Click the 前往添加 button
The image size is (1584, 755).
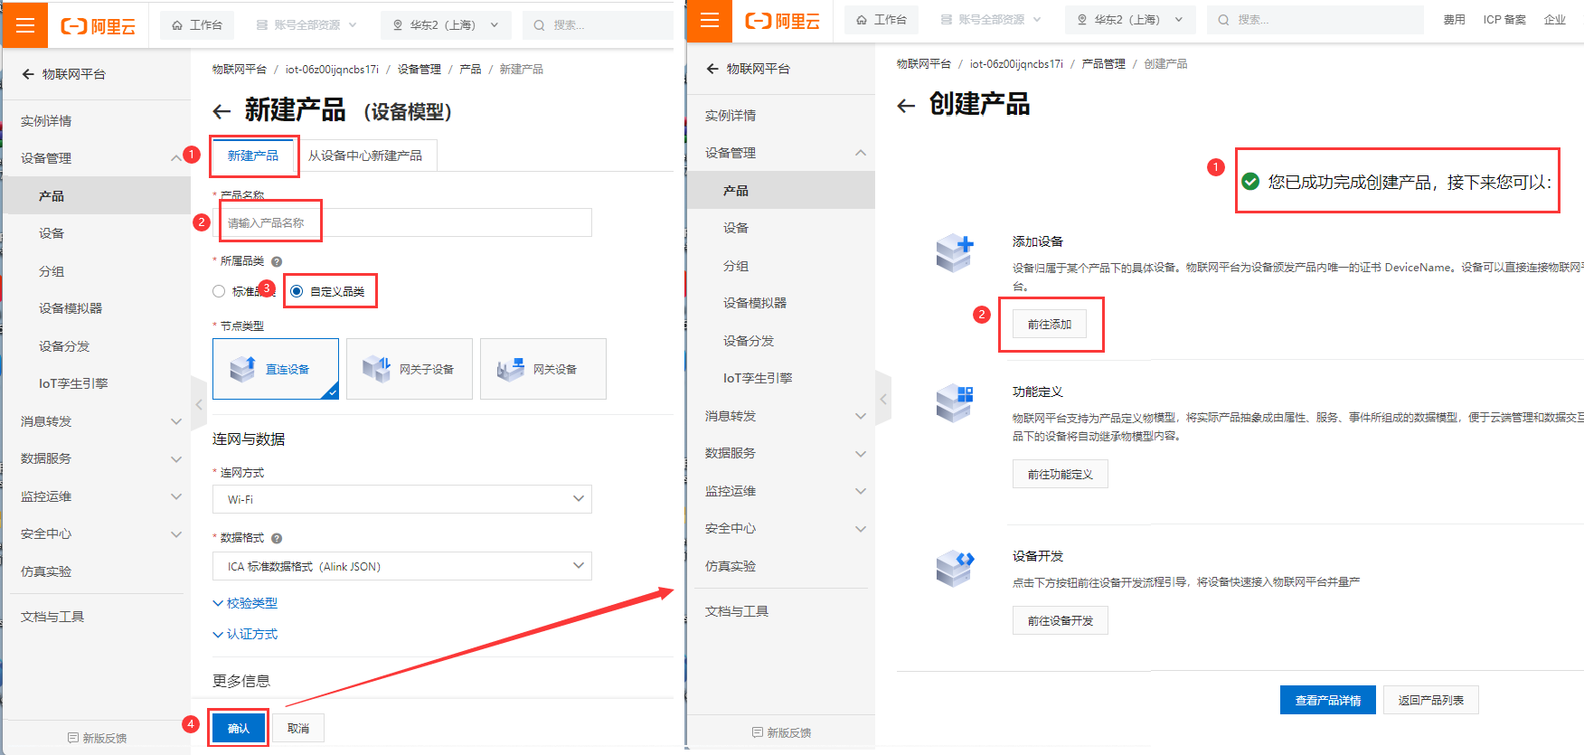pos(1049,324)
